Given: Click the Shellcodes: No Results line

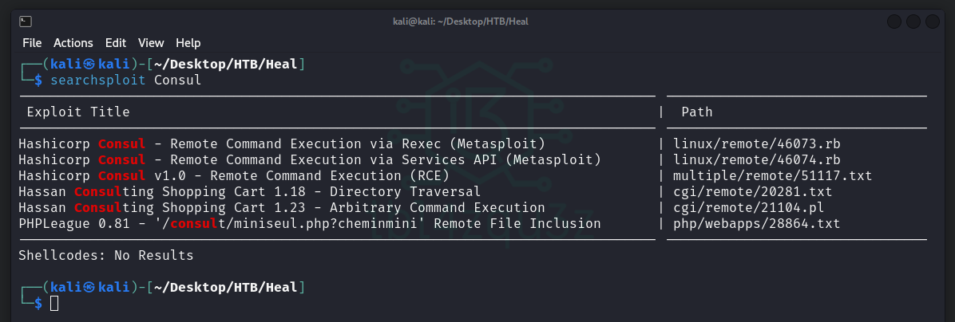Looking at the screenshot, I should 106,256.
